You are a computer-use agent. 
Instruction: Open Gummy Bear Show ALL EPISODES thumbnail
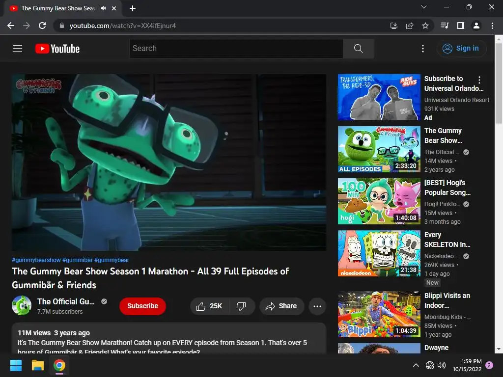click(379, 149)
